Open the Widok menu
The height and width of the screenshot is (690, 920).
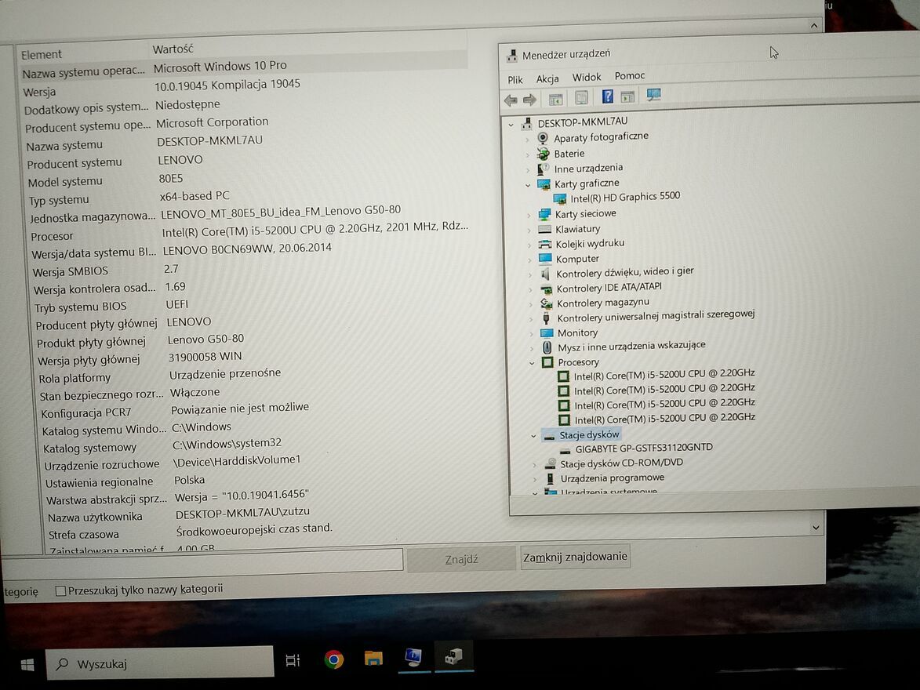[x=586, y=77]
